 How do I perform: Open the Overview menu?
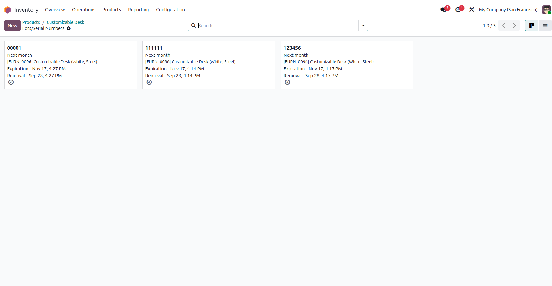pos(55,10)
